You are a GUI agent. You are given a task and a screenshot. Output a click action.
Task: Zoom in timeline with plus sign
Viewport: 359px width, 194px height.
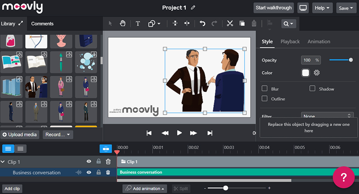269,188
